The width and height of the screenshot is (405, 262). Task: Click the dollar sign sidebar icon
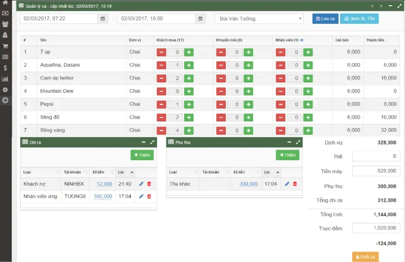pos(5,68)
